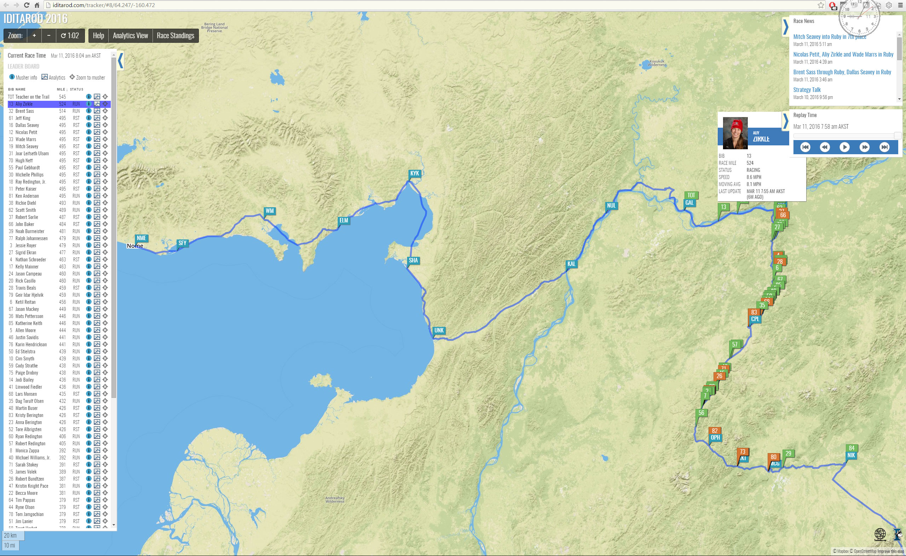Collapse the leader board panel chevron
The width and height of the screenshot is (906, 556).
[x=120, y=61]
